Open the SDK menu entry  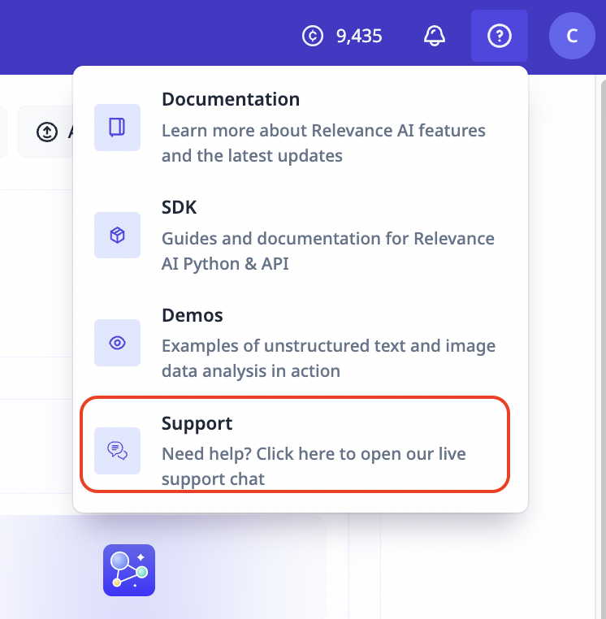(x=300, y=236)
